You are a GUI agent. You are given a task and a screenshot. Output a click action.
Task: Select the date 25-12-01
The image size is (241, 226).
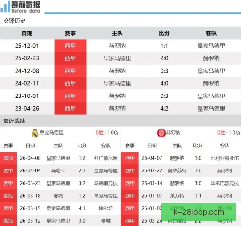pos(27,46)
